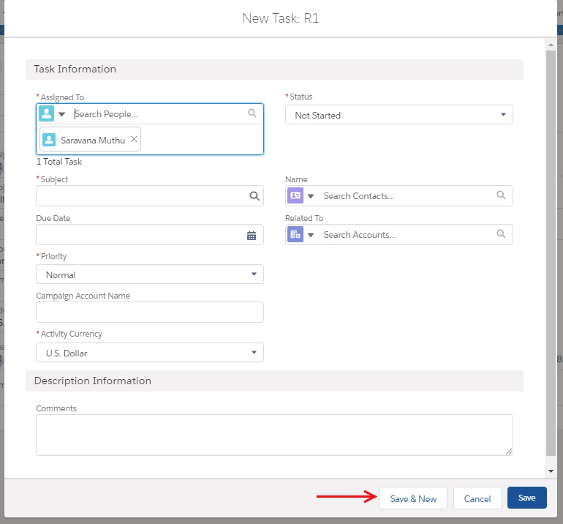Click the Search People magnifier icon
The height and width of the screenshot is (524, 563).
pos(252,113)
